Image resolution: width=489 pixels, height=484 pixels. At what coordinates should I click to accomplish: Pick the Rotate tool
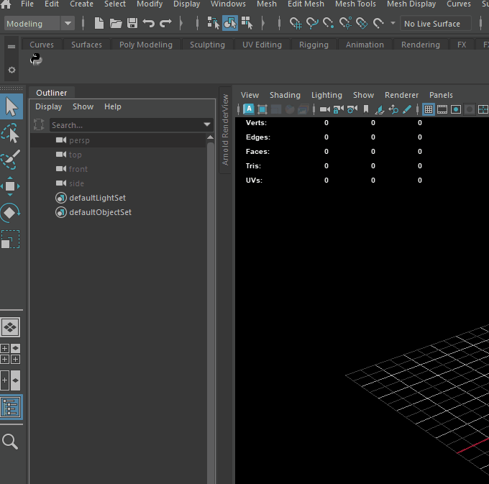point(11,213)
